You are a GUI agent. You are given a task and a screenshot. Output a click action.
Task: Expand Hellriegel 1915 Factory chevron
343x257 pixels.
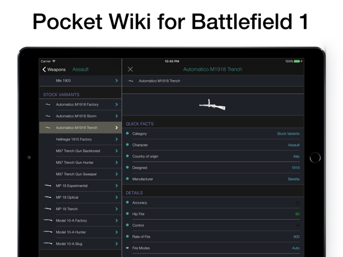point(117,139)
